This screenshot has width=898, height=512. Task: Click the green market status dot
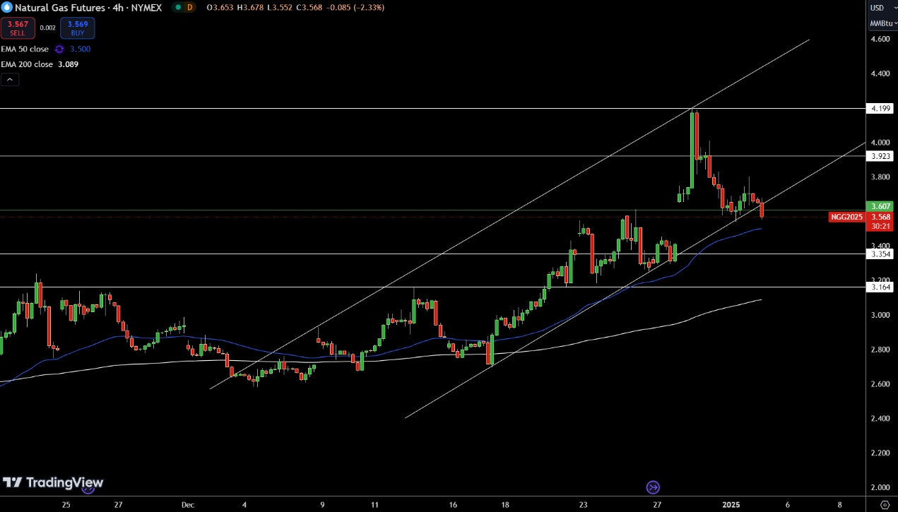[177, 7]
